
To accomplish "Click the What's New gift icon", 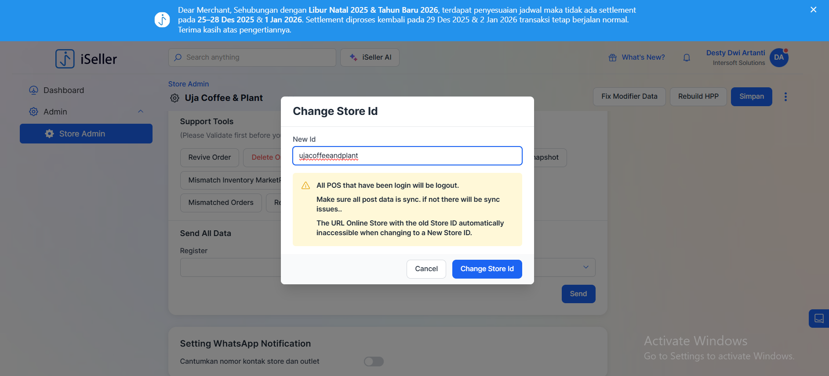I will [612, 57].
